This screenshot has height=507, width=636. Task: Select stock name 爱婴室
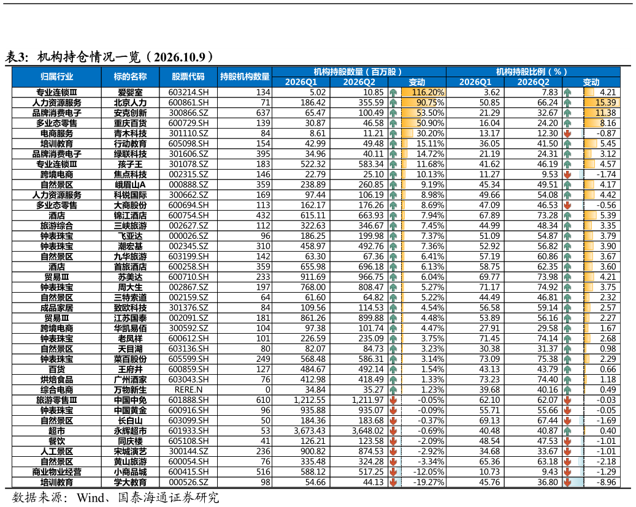(130, 92)
